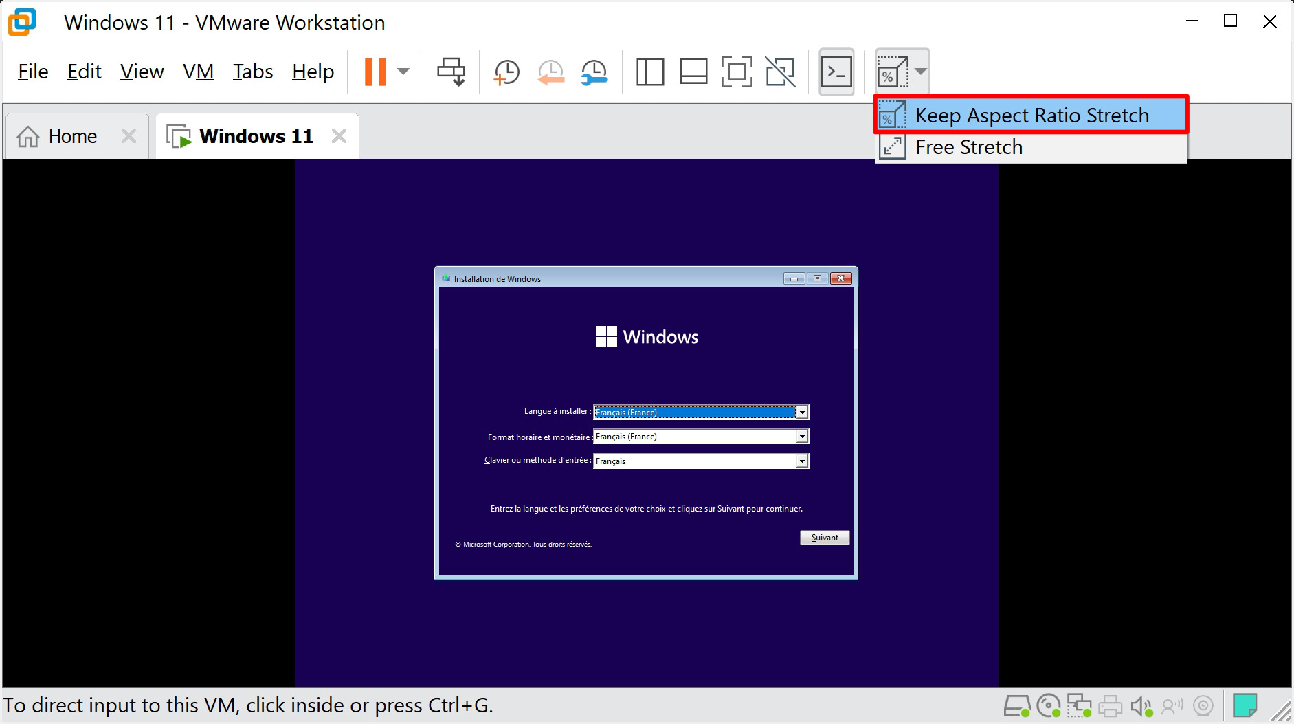Close the Installation de Windows dialog
Viewport: 1294px width, 724px height.
click(840, 278)
